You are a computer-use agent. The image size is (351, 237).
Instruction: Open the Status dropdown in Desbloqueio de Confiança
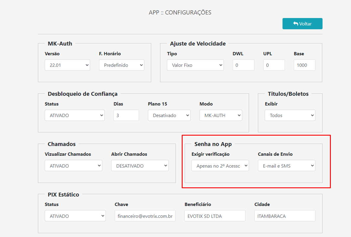[x=74, y=115]
